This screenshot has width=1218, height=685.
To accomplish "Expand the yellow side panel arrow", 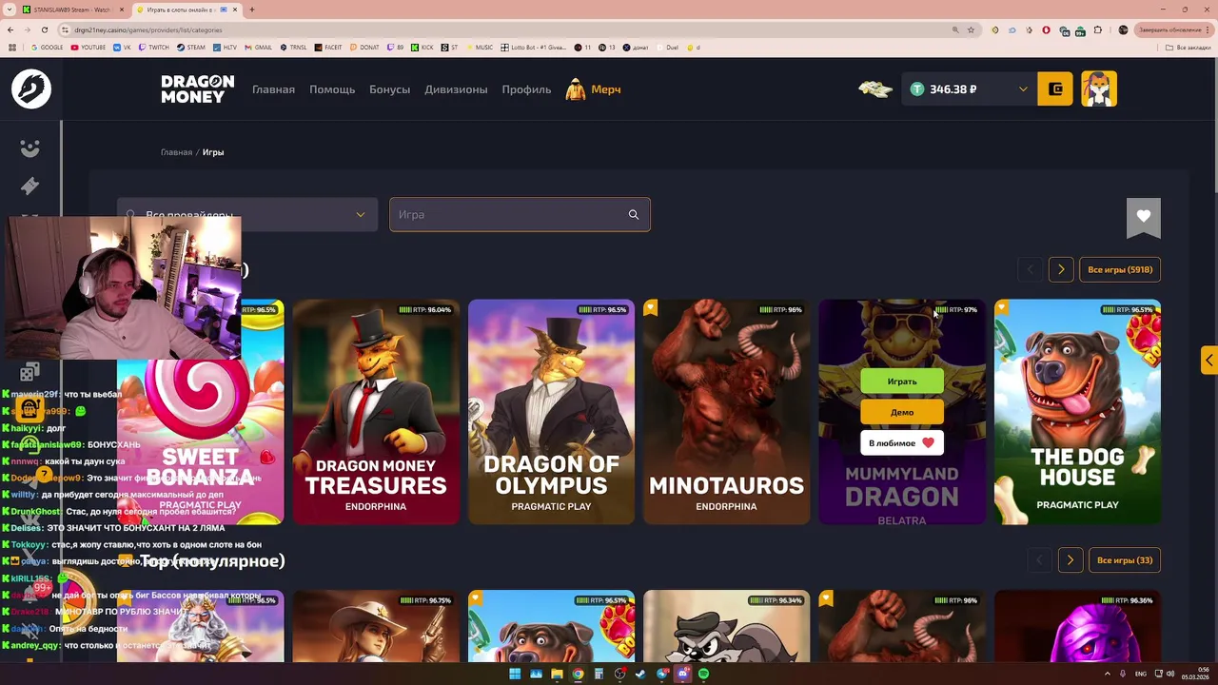I will [1208, 360].
